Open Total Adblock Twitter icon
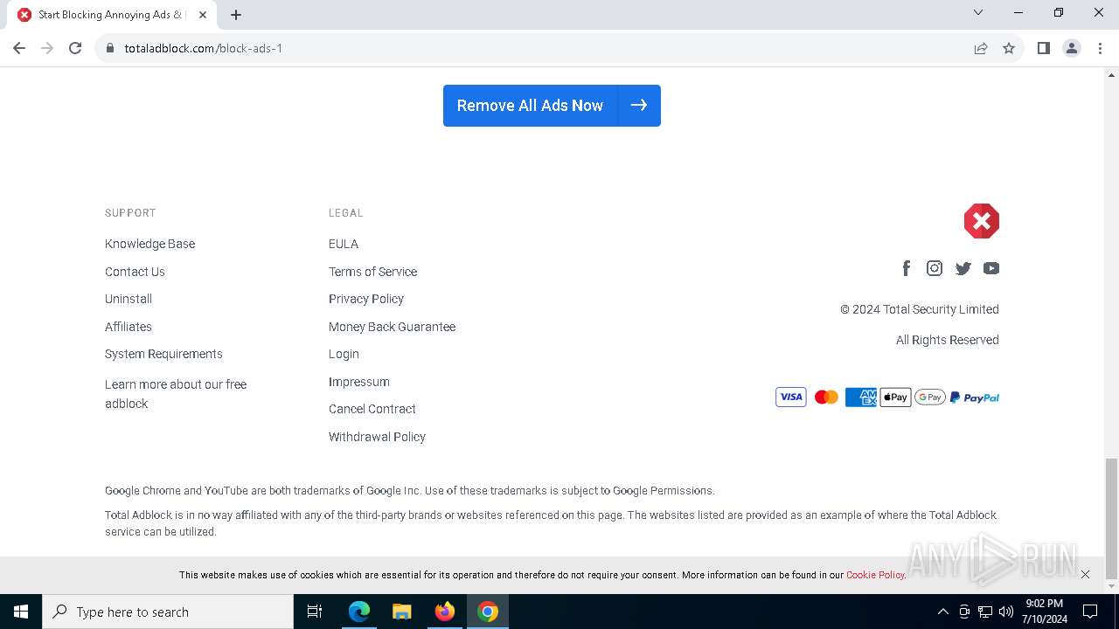This screenshot has height=629, width=1119. tap(963, 268)
